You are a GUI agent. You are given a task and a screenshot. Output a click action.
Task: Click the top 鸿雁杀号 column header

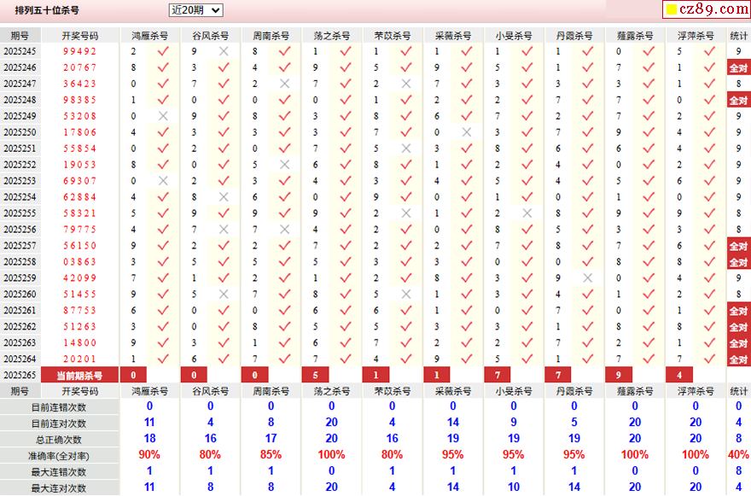[x=150, y=36]
